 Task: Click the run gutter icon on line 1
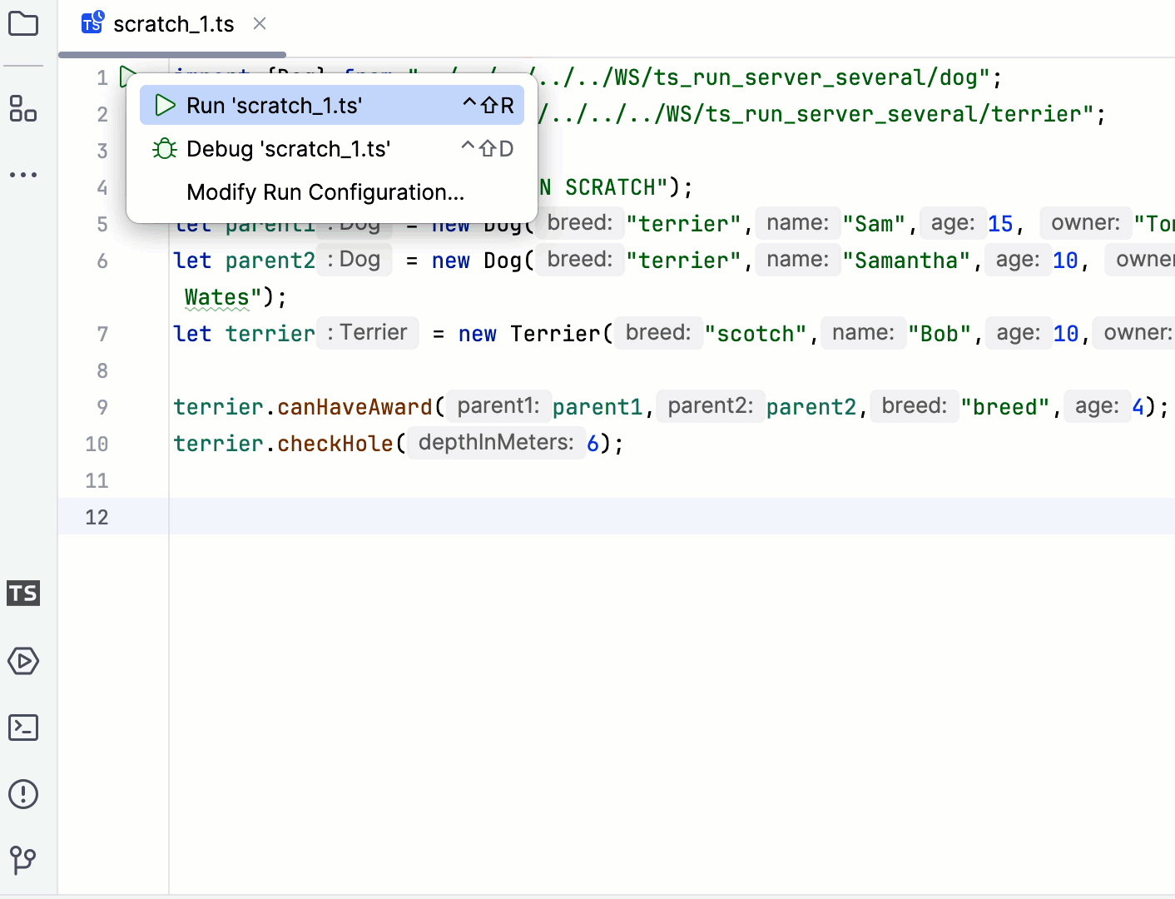128,76
